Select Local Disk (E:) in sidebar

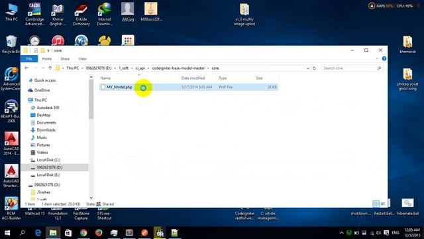coord(48,175)
